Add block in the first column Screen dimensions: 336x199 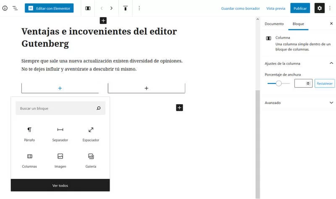pyautogui.click(x=60, y=88)
